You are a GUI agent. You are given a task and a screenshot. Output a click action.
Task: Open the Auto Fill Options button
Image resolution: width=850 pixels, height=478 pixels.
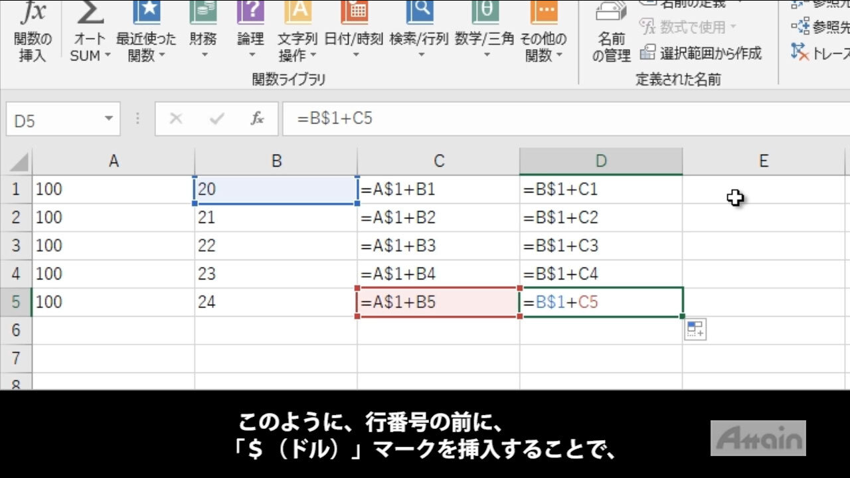pyautogui.click(x=695, y=329)
